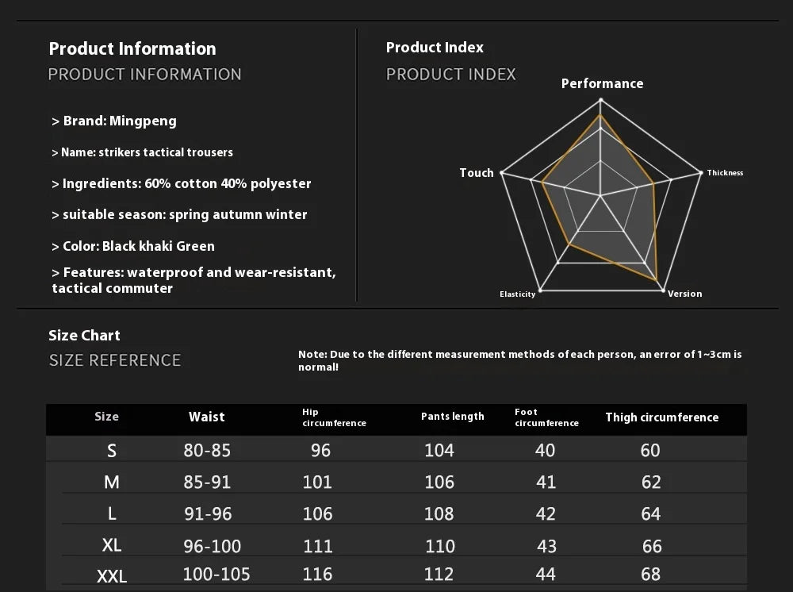The height and width of the screenshot is (592, 793).
Task: Select the 85-91 waist value for M
Action: tap(207, 482)
